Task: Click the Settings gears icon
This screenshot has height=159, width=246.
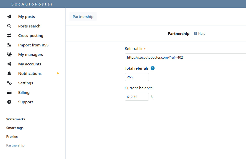Action: pyautogui.click(x=9, y=83)
